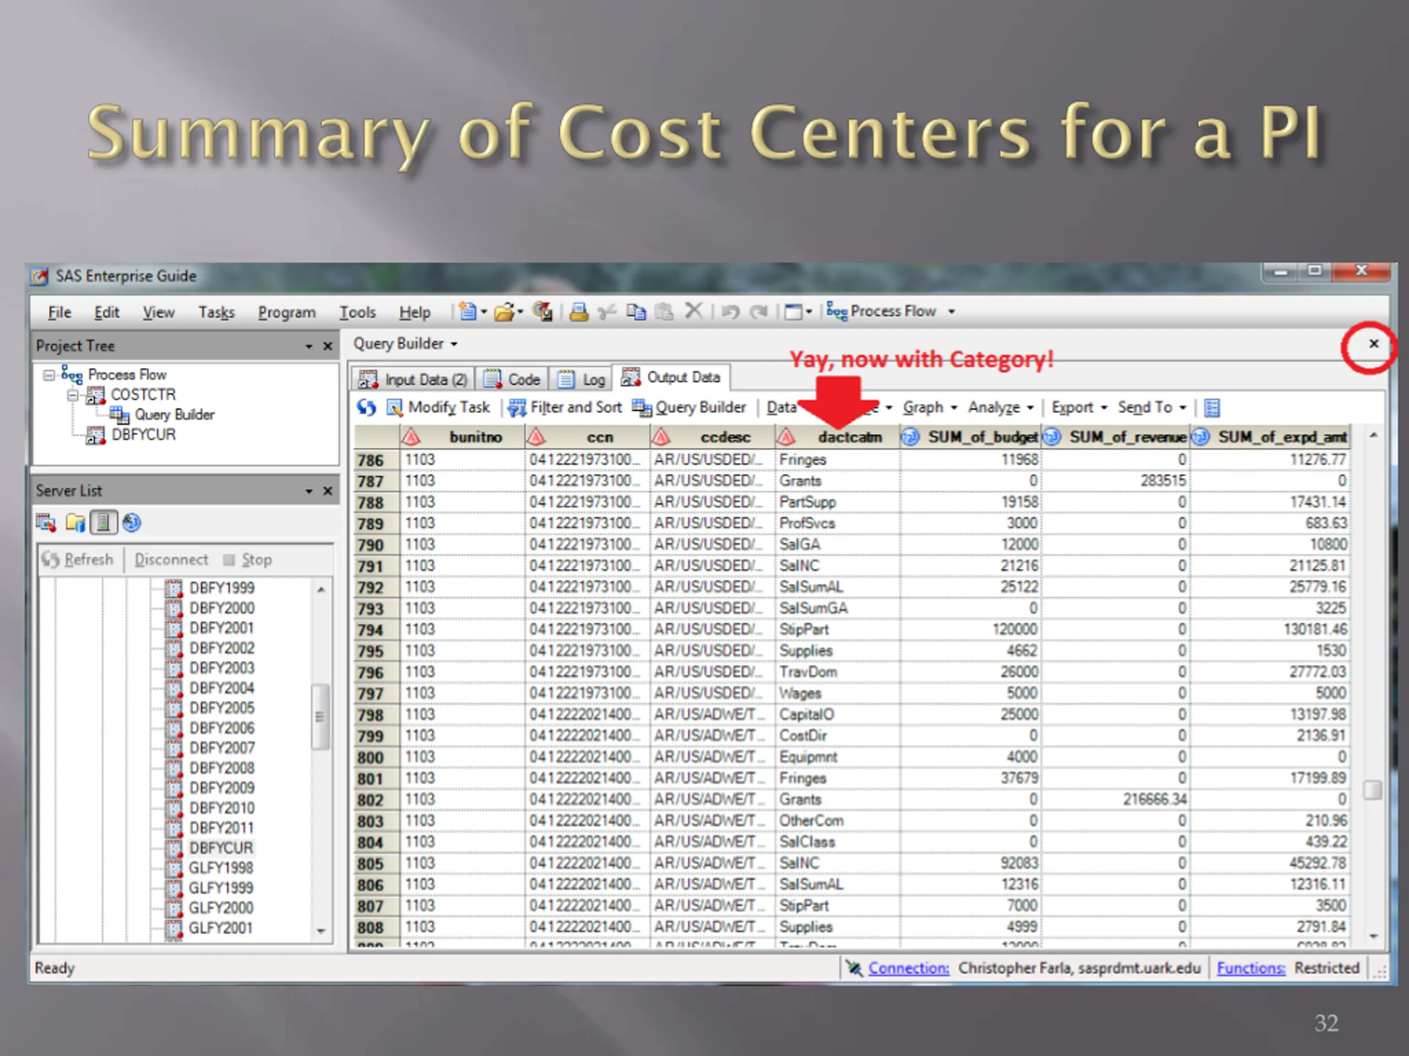Click the data grid vertical scrollbar thumb
1409x1056 pixels.
coord(1373,790)
